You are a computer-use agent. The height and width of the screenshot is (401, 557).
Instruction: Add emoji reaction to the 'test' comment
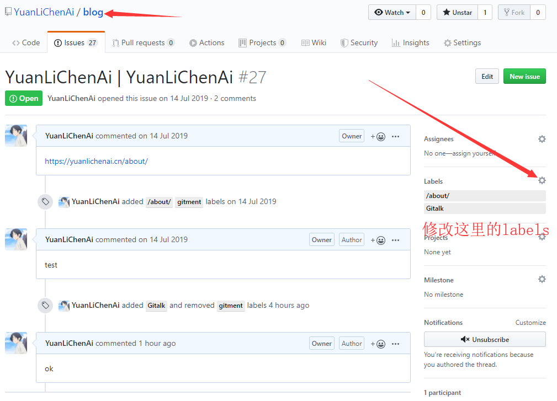click(x=378, y=240)
